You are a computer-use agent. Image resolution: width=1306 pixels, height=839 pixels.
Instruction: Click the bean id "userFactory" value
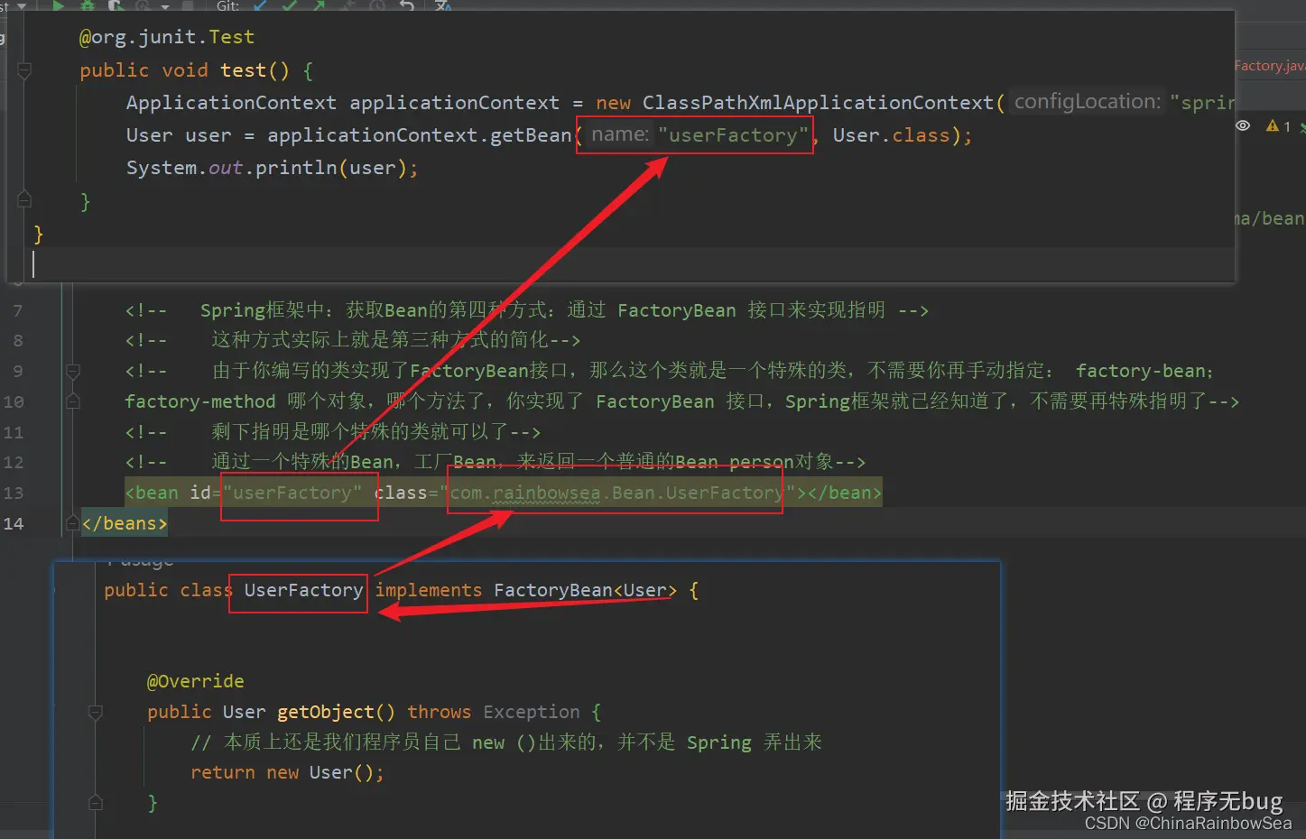tap(293, 493)
